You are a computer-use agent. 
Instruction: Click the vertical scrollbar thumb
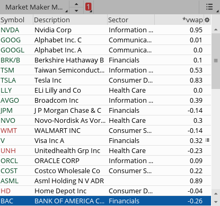pos(216,61)
